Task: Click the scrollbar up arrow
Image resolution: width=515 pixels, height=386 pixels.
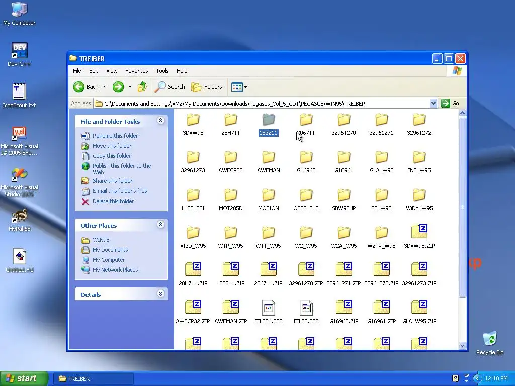Action: coord(463,113)
